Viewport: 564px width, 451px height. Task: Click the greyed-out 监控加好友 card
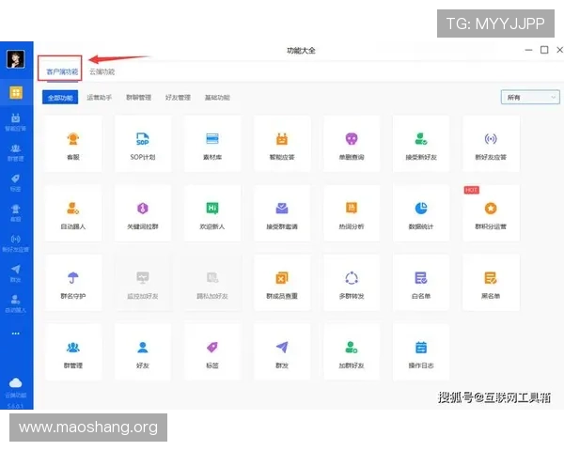point(143,283)
